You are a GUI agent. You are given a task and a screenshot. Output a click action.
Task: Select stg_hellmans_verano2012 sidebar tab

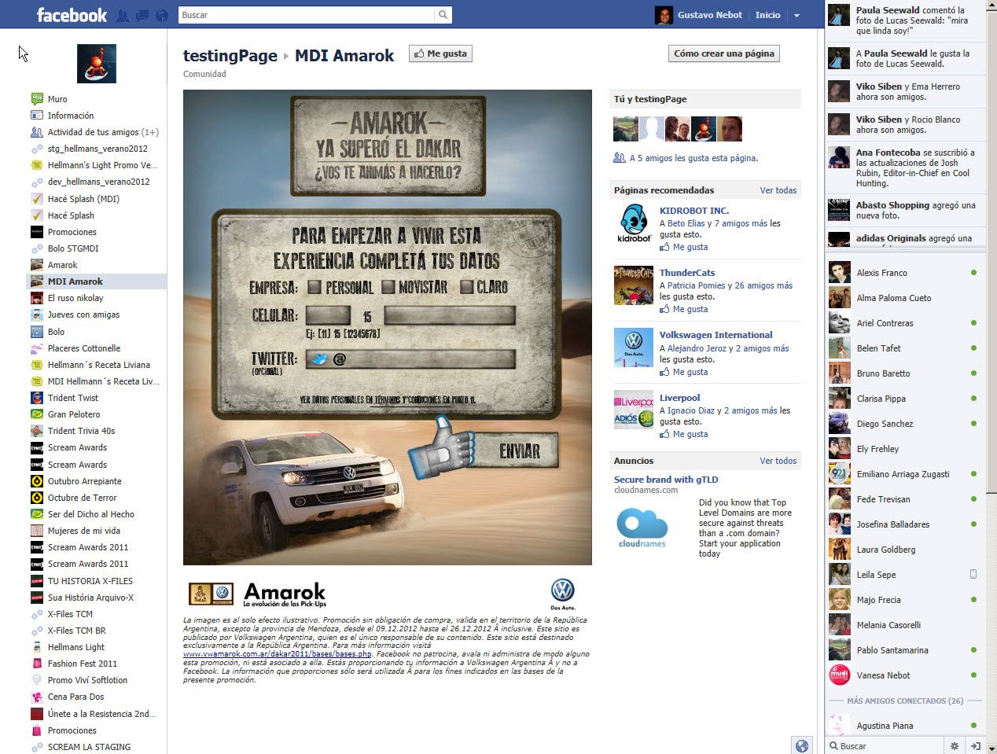point(97,149)
